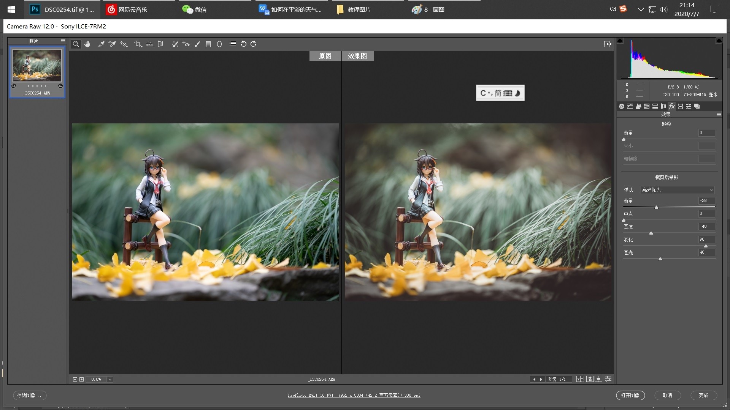
Task: Click the 取消 cancel button
Action: coord(667,395)
